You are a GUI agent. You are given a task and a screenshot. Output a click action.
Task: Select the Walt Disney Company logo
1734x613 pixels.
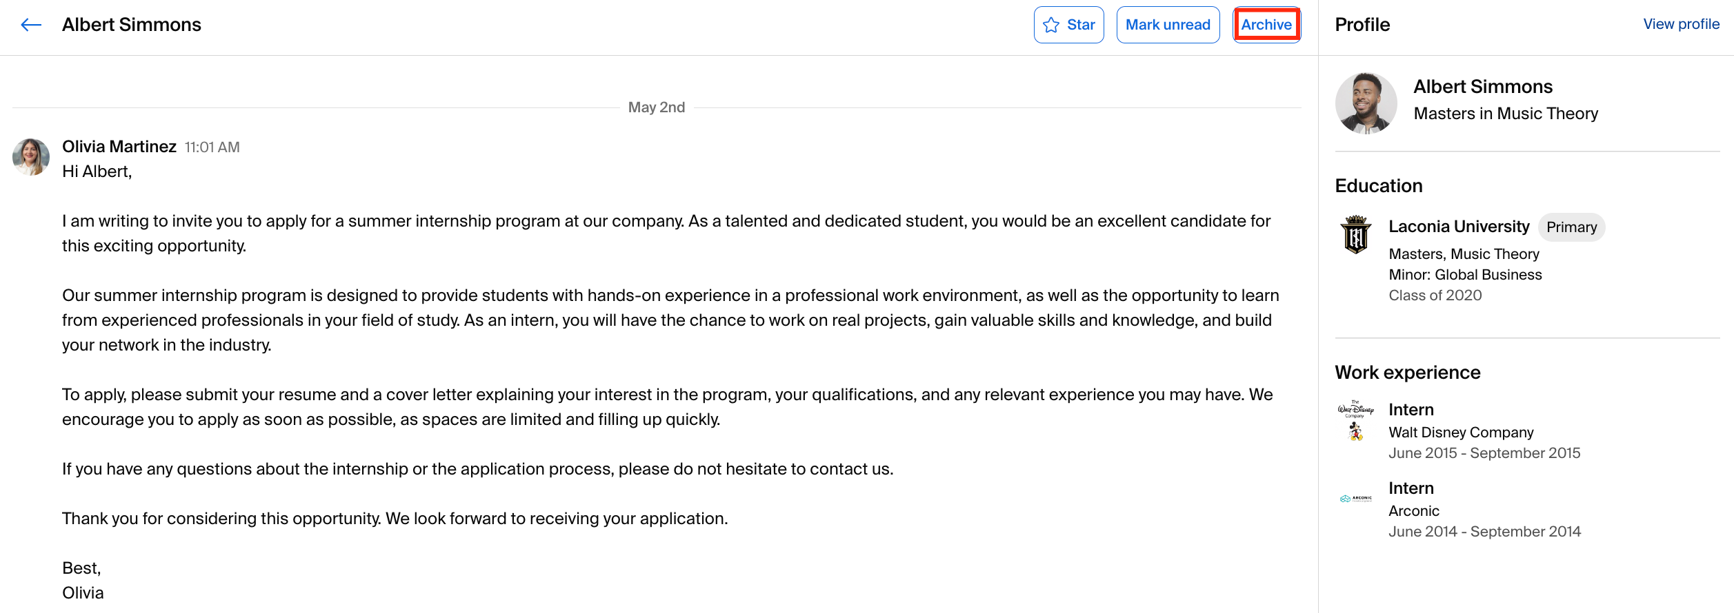point(1356,420)
